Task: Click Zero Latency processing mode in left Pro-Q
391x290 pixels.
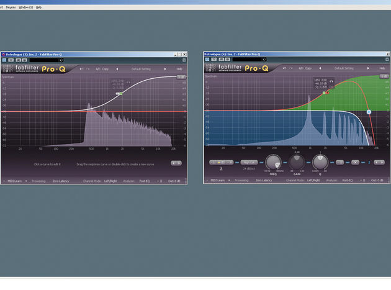Action: [61, 181]
